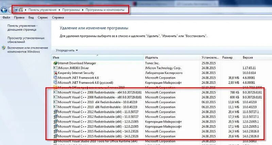Select Visual C++ 2013 (x86) Redistributable icon
Viewport: 272px width, 145px height.
55,126
